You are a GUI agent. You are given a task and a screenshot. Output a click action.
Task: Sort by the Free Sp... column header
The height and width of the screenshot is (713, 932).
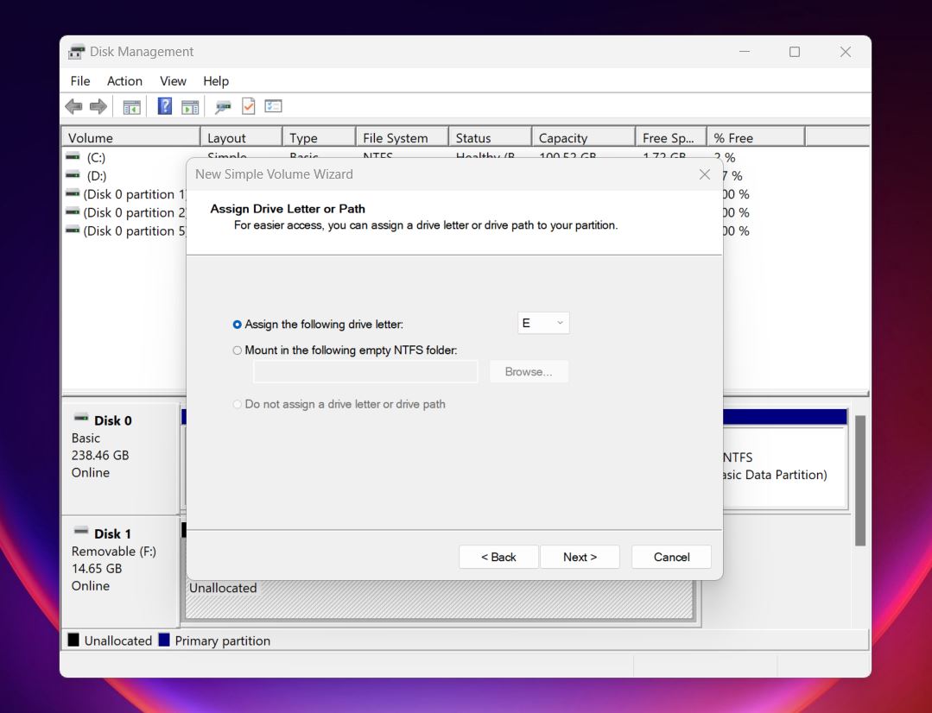click(671, 138)
